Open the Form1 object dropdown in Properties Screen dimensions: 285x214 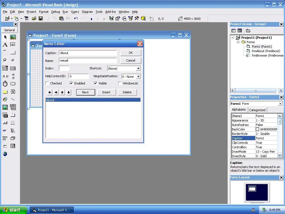click(280, 104)
